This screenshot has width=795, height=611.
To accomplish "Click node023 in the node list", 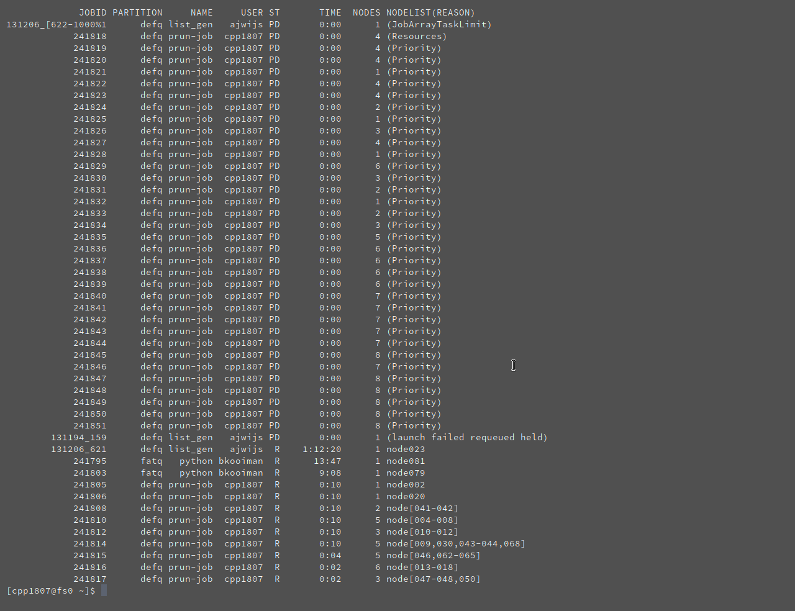I will [406, 449].
